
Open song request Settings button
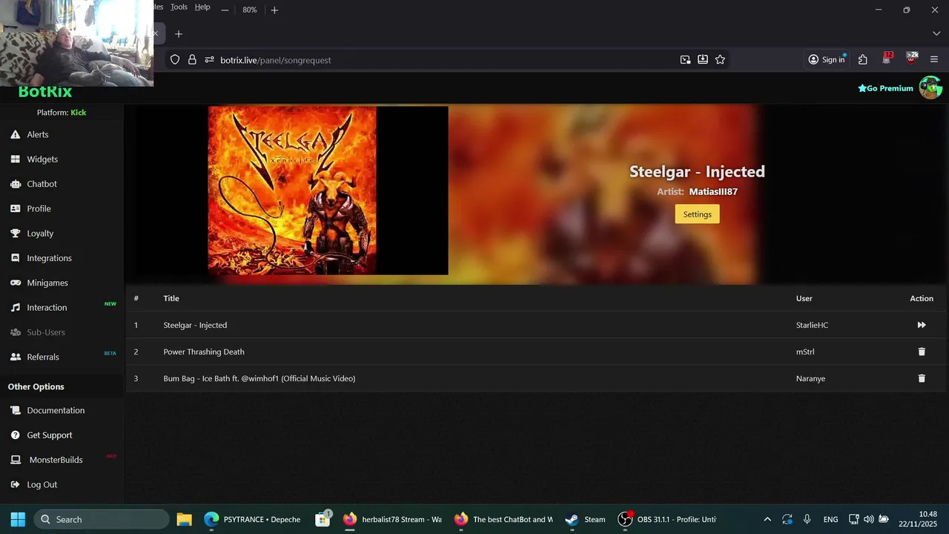697,214
